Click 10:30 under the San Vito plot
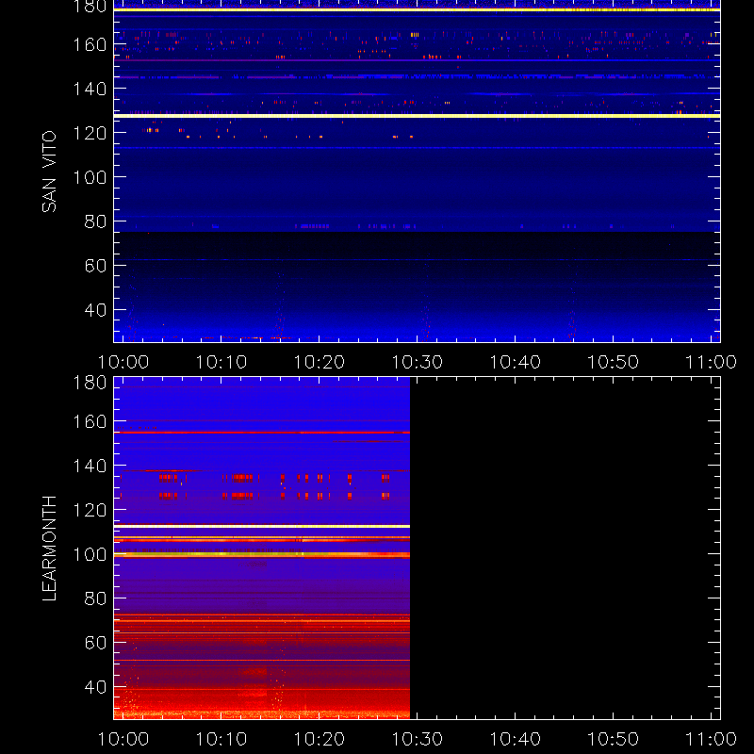The height and width of the screenshot is (754, 754). [x=418, y=362]
